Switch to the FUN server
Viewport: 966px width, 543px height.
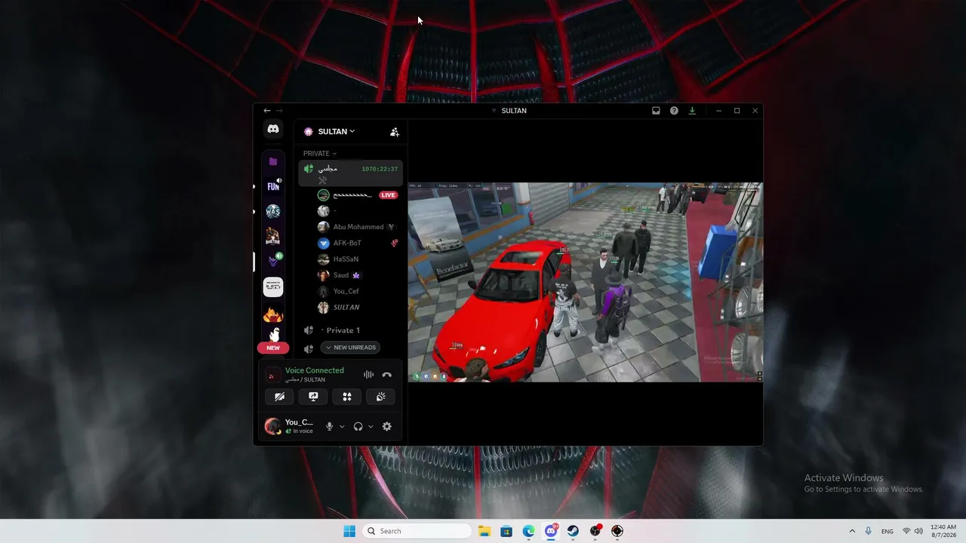pyautogui.click(x=273, y=186)
